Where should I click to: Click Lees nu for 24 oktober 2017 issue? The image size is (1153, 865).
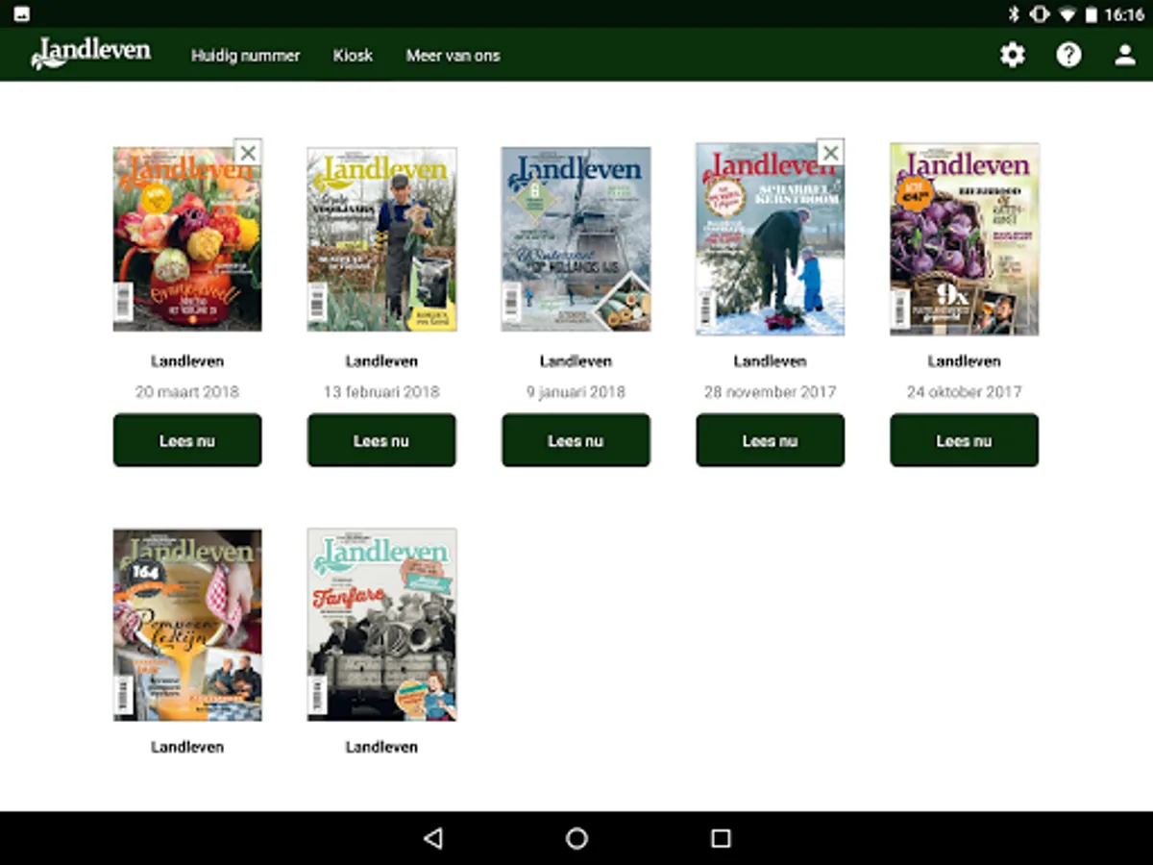pos(965,440)
